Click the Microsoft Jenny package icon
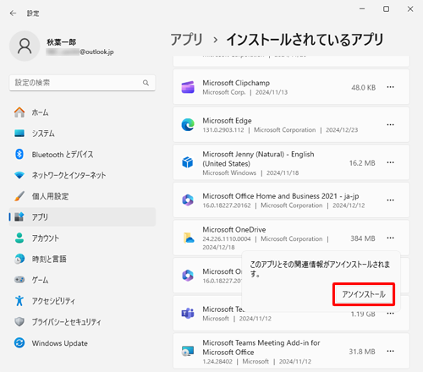Screen dimensions: 423x372 click(x=188, y=162)
